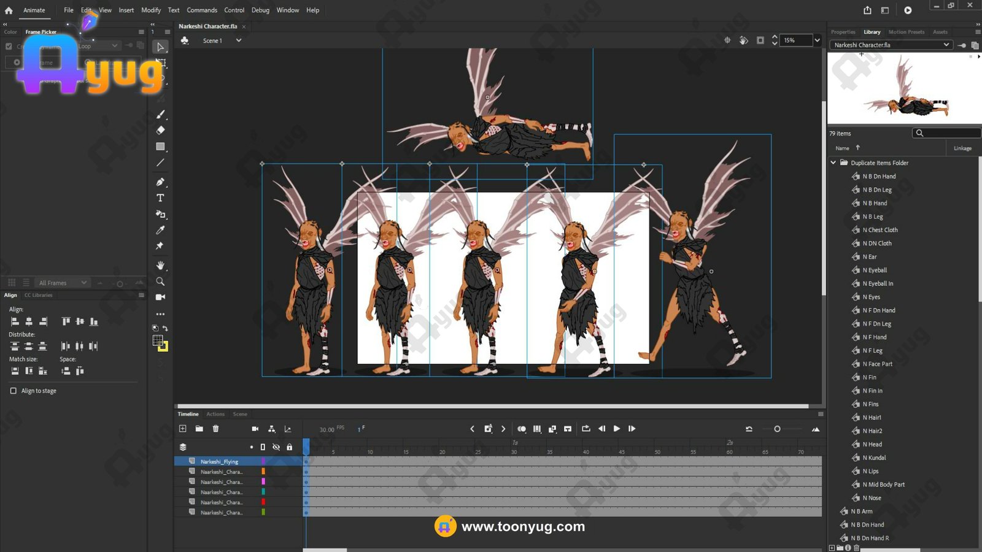Click the Test Movie play icon at top
This screenshot has width=982, height=552.
(x=908, y=10)
